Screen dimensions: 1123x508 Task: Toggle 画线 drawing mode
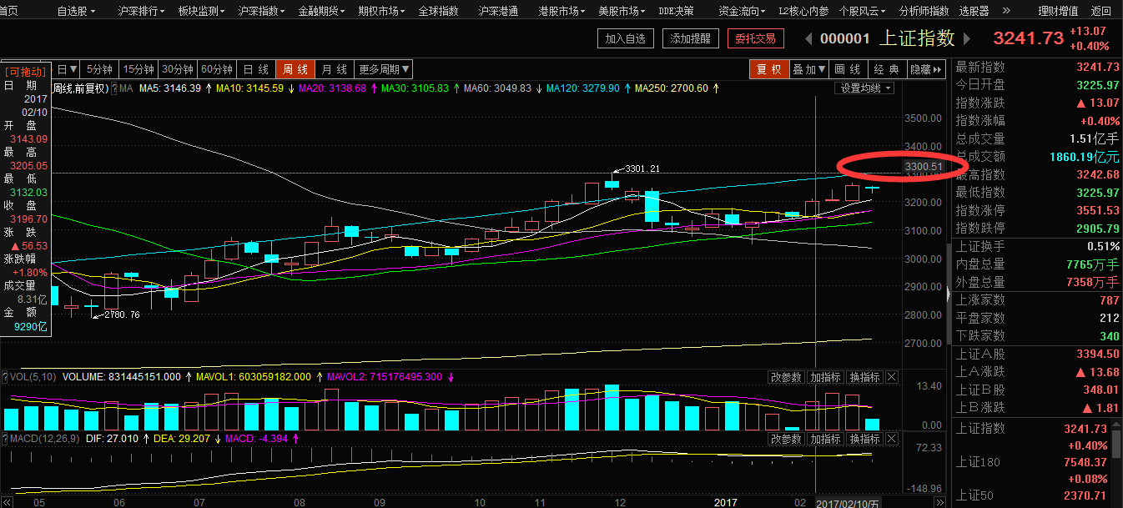tap(847, 69)
